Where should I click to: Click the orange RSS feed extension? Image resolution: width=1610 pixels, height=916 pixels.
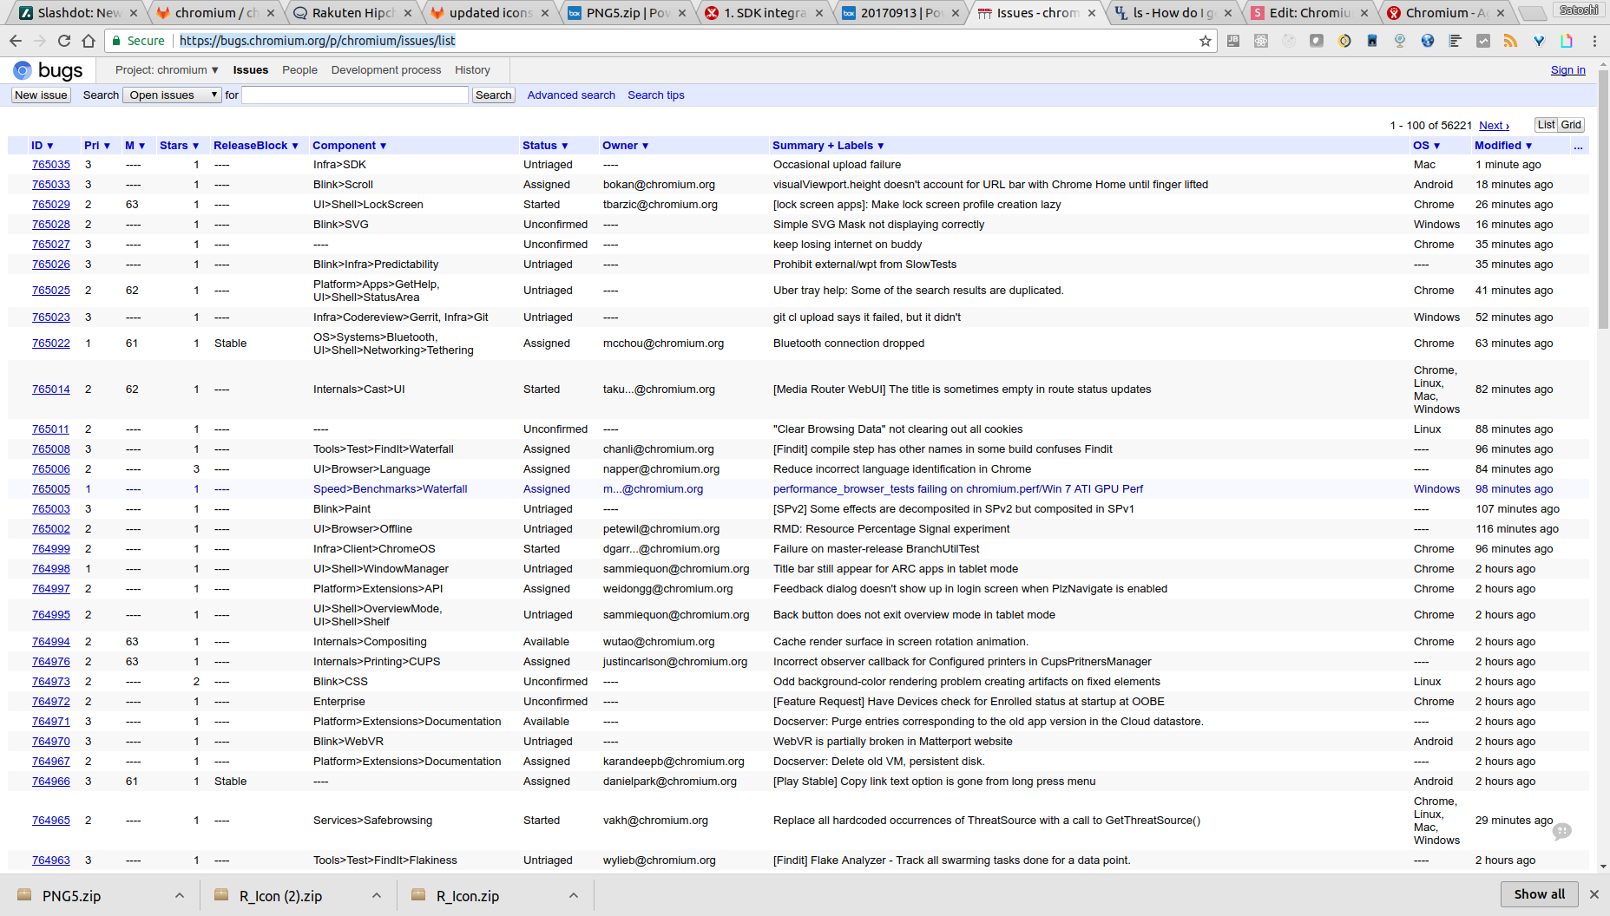click(1511, 41)
